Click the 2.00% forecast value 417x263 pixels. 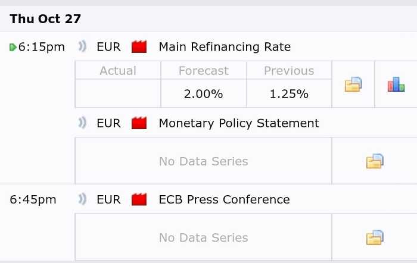pos(204,94)
